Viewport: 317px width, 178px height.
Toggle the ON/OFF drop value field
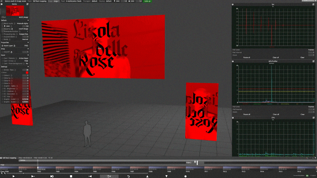tap(25, 52)
